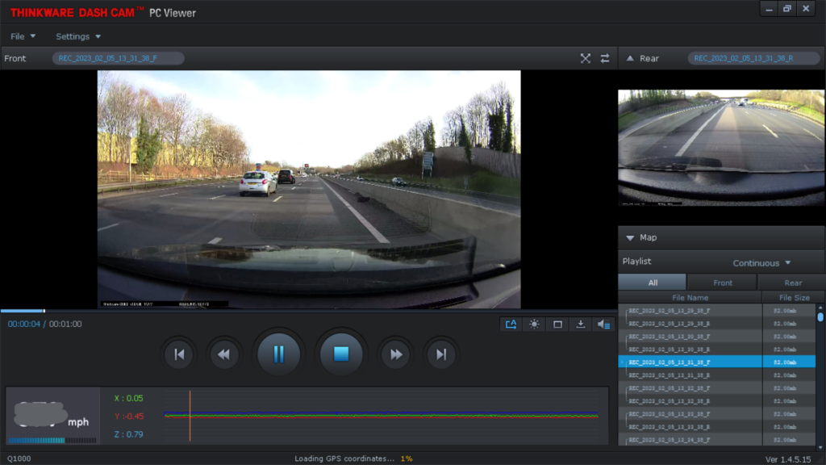826x465 pixels.
Task: Toggle the volume speaker icon
Action: coord(603,325)
